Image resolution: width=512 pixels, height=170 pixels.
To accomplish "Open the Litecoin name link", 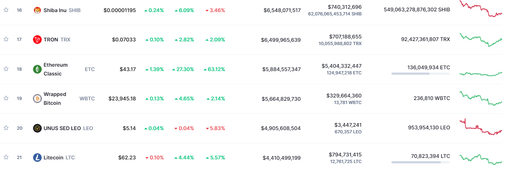I will [x=54, y=158].
